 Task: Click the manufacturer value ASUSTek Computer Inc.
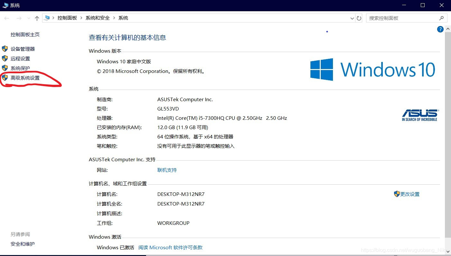pos(185,99)
